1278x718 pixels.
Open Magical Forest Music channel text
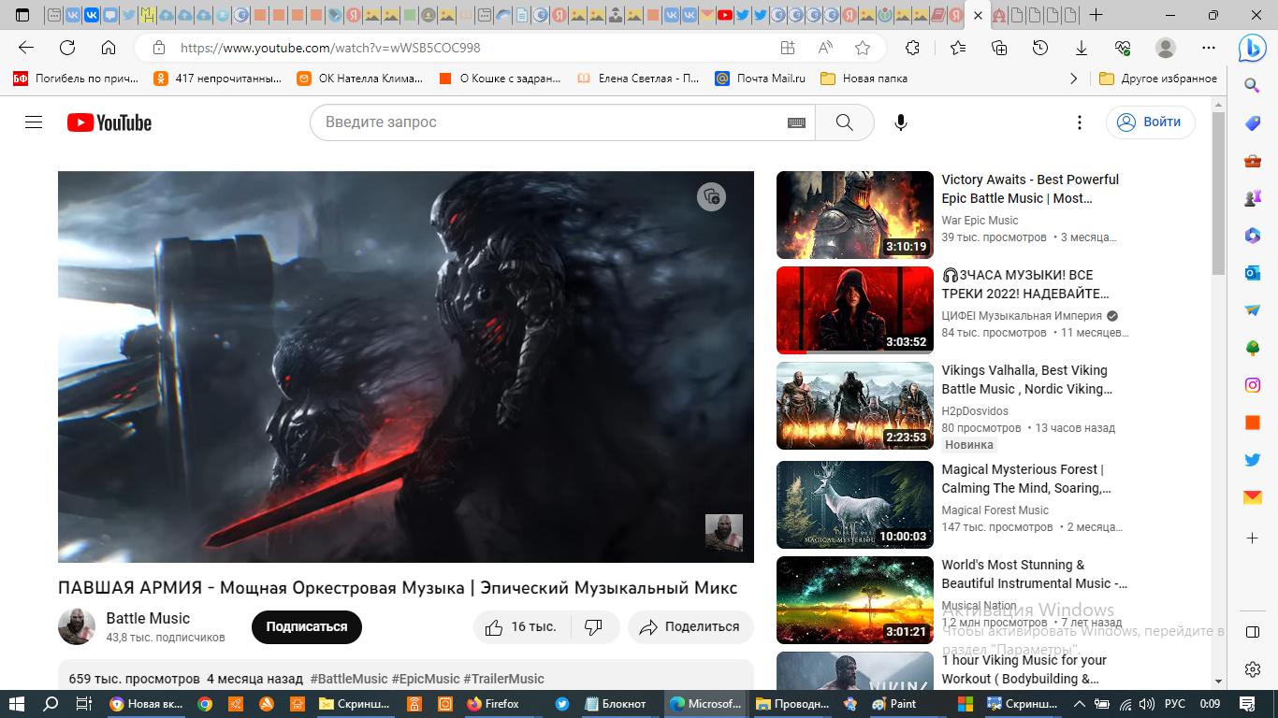coord(995,510)
